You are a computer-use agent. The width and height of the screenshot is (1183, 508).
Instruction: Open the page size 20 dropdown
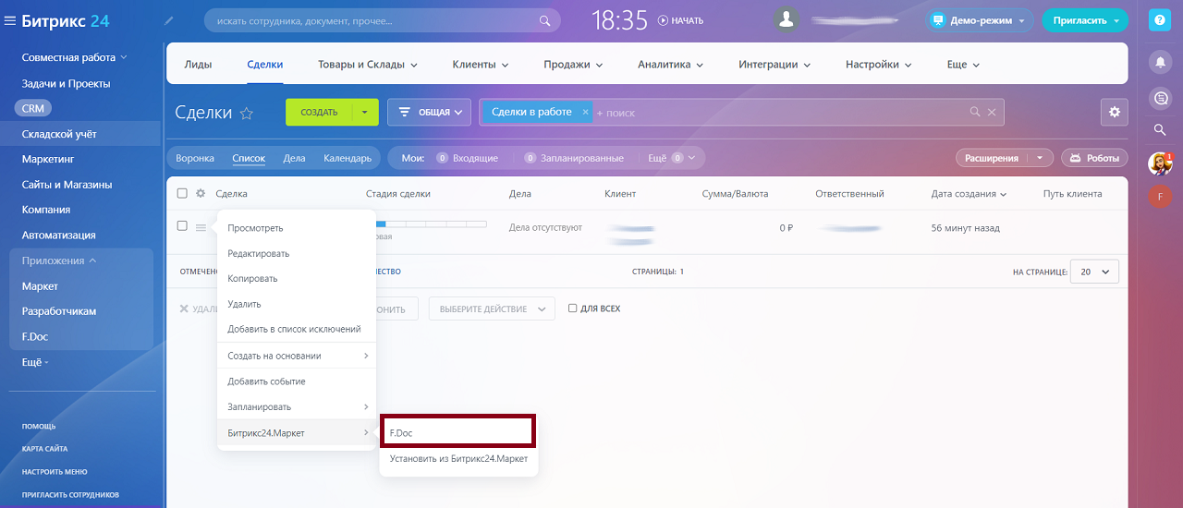[1094, 272]
